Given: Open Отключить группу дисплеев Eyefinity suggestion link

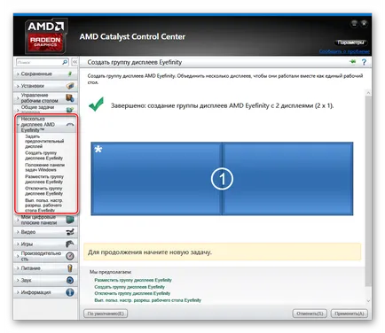Looking at the screenshot, I should pos(132,293).
